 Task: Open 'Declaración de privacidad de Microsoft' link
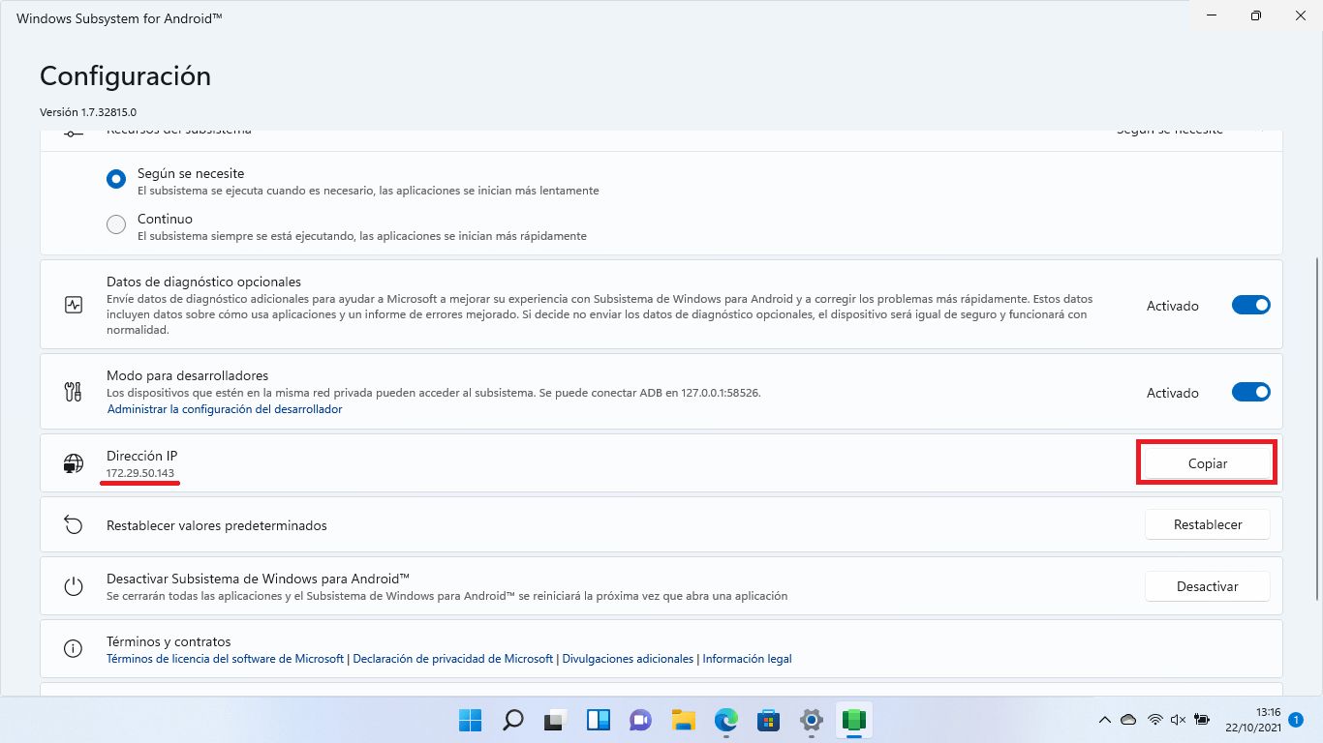pos(453,659)
